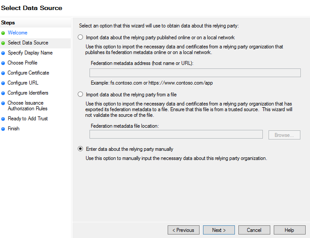Click description mentioning 'publishes its federation metadata online'
Screen dimensions: 310x238
[184, 49]
